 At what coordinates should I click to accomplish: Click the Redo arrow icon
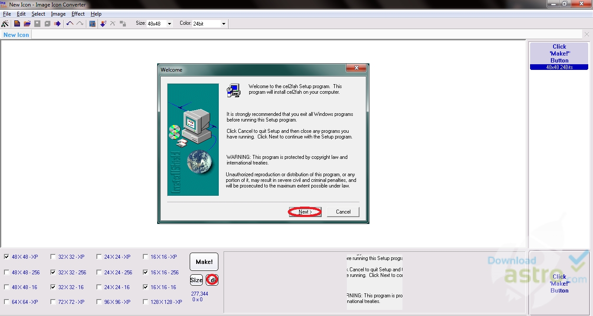[80, 23]
